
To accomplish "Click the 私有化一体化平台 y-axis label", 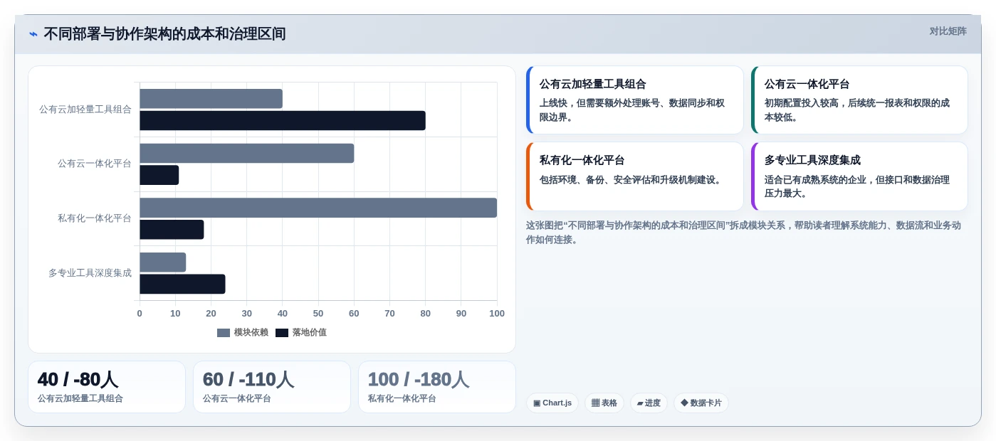I will pos(95,218).
